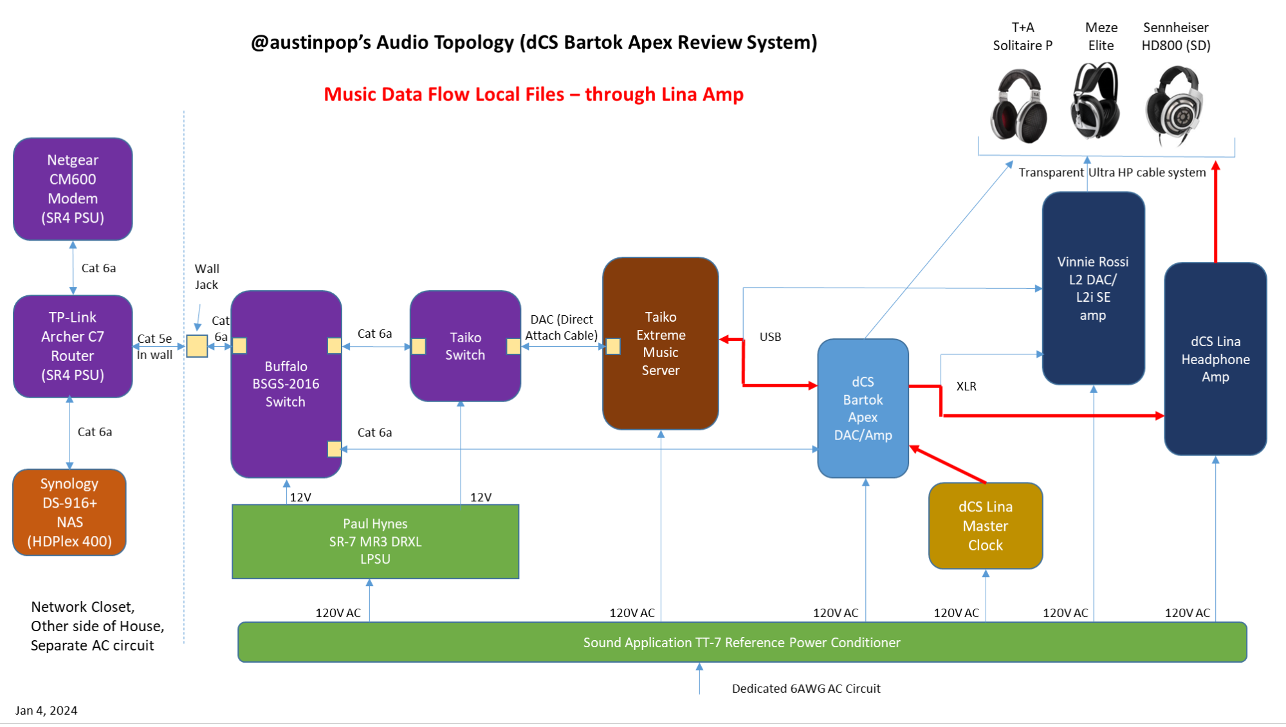Click the Cat 6a label near the router
Screen dimensions: 1286x727
pyautogui.click(x=98, y=268)
